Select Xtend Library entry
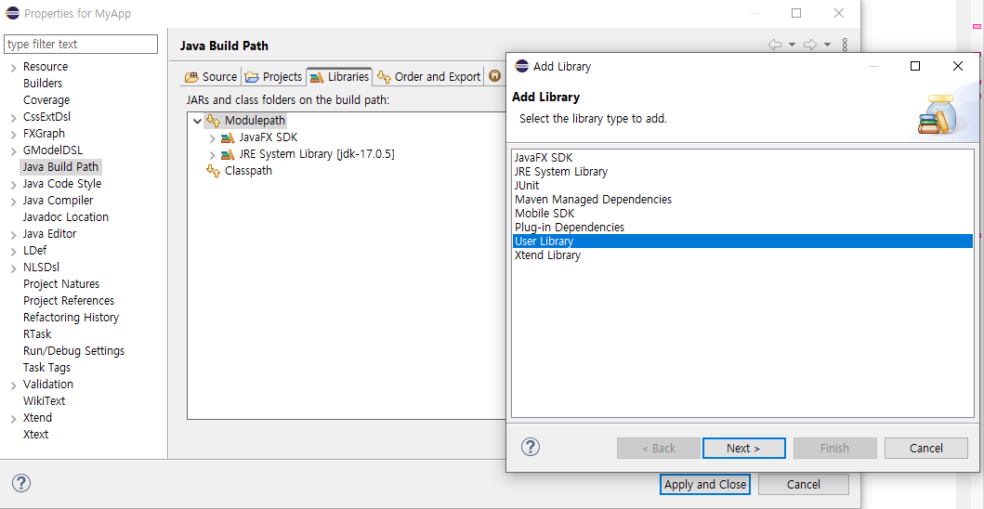 (x=742, y=255)
